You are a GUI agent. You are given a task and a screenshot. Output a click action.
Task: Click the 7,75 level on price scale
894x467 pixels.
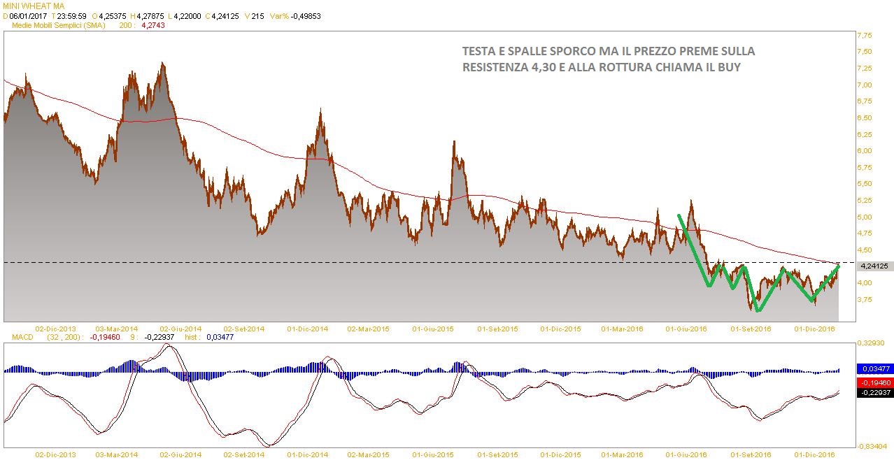pyautogui.click(x=865, y=36)
